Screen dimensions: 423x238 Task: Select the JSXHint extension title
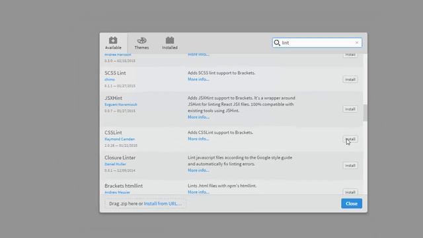click(x=113, y=98)
